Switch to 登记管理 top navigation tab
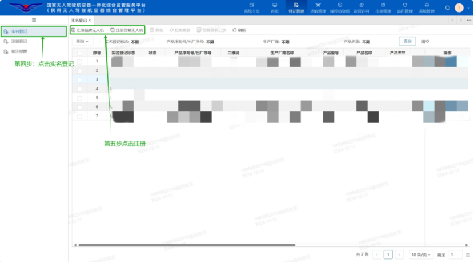This screenshot has height=263, width=474. (296, 7)
